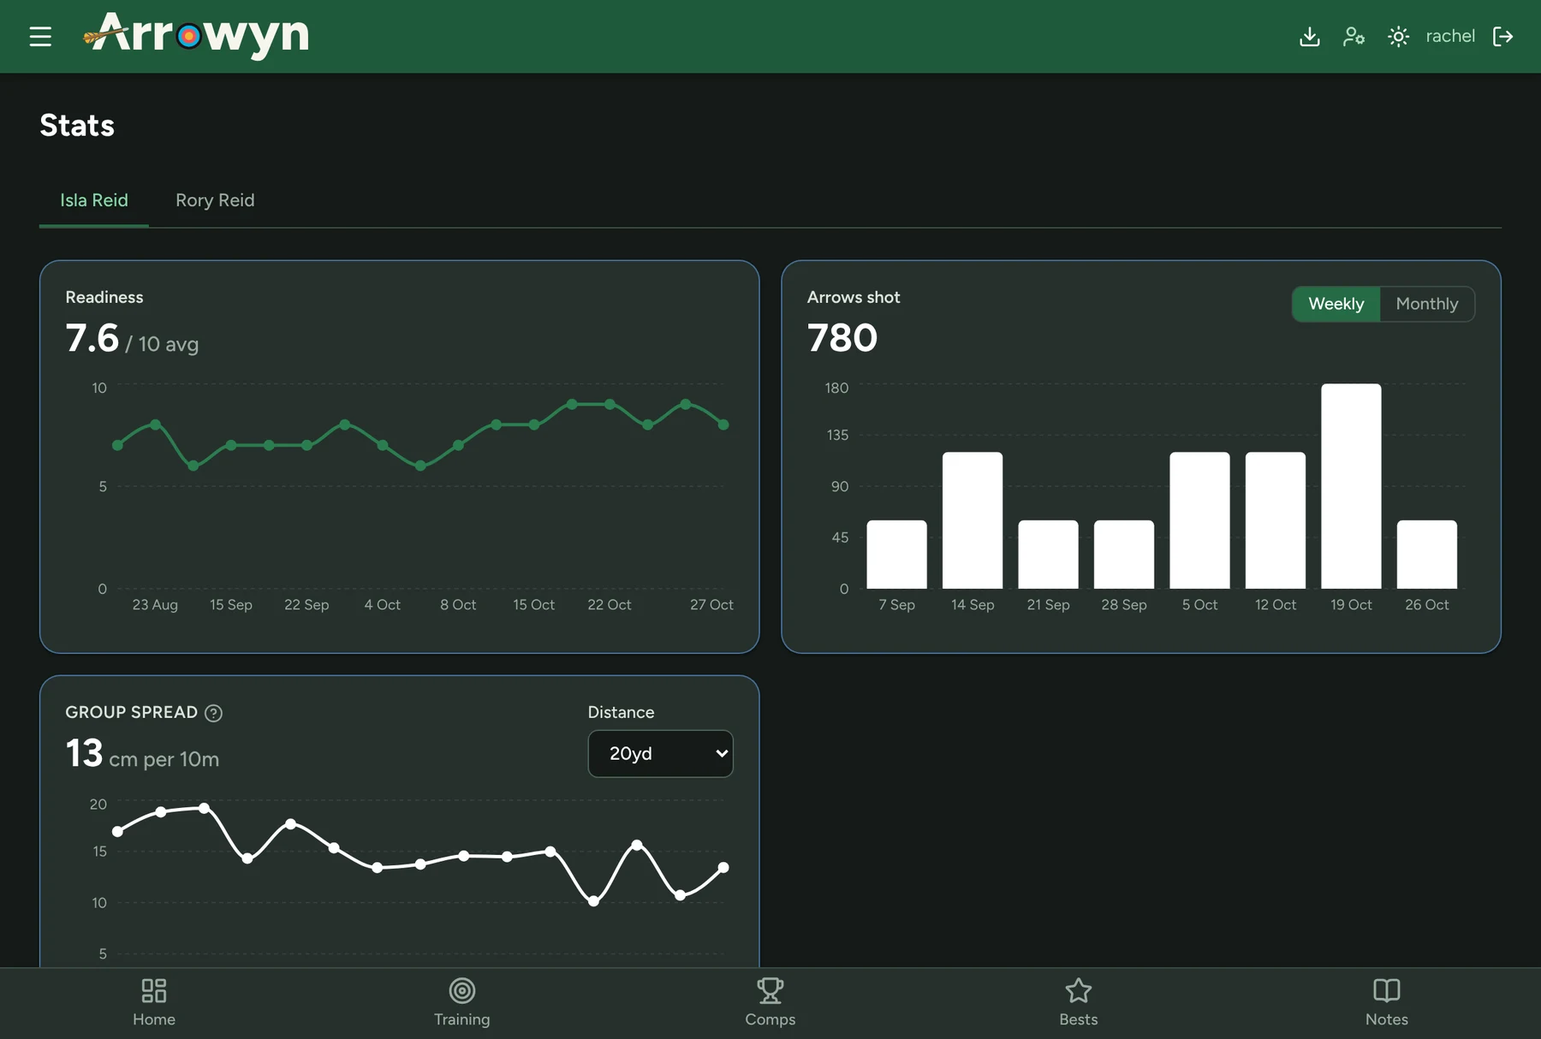Select the Weekly arrows view
Screen dimensions: 1541x1039
(1336, 304)
